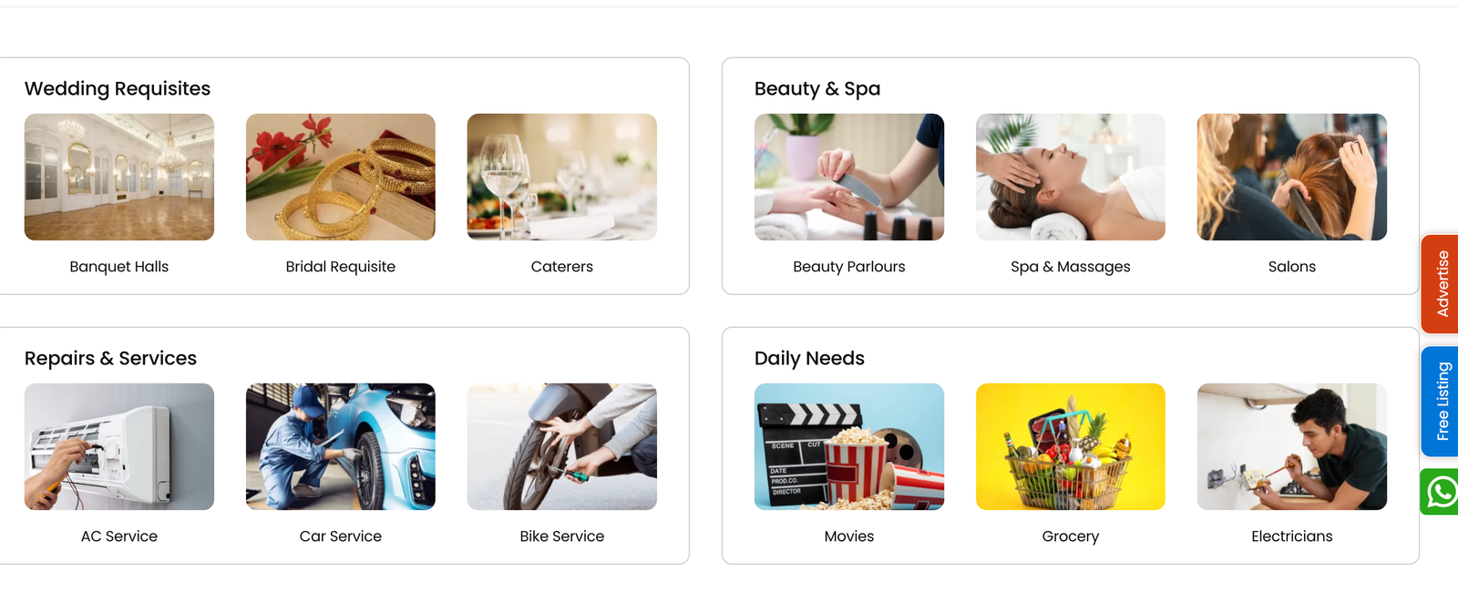Select the Grocery basket thumbnail
Viewport: 1458px width, 592px height.
pyautogui.click(x=1071, y=446)
